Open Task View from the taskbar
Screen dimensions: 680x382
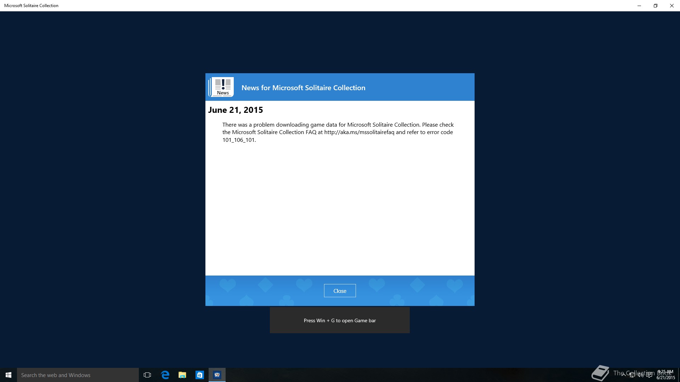tap(147, 375)
